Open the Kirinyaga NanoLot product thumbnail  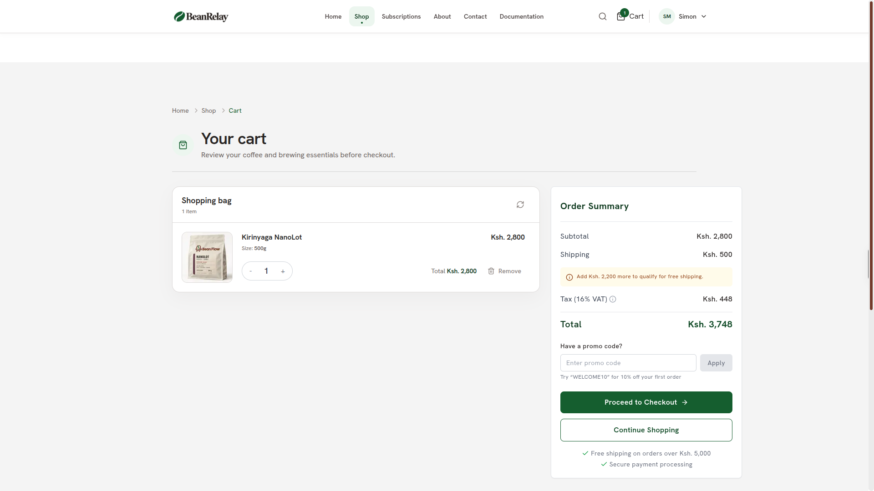[x=207, y=257]
